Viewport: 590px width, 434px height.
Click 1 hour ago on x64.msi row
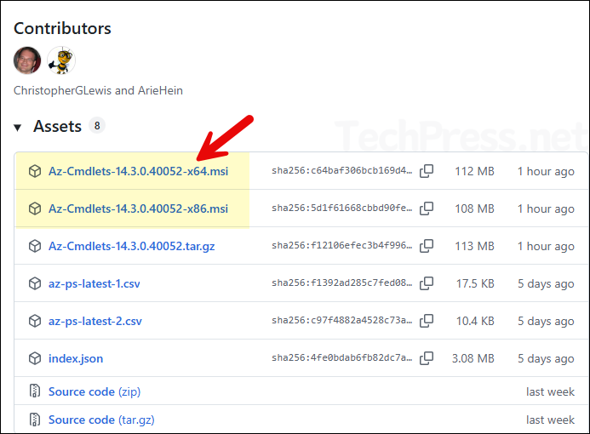(546, 172)
